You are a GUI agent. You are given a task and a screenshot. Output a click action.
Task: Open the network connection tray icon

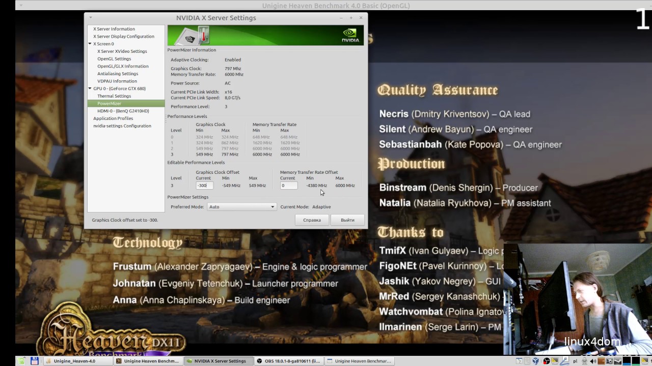[x=564, y=361]
